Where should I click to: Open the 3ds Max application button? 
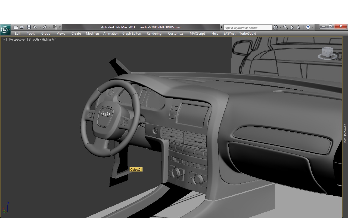point(5,29)
